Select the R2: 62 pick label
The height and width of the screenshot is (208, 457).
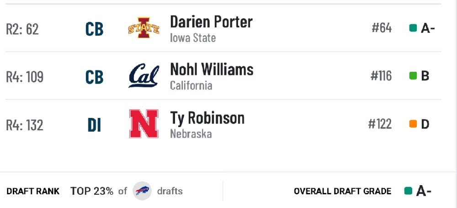(x=22, y=29)
